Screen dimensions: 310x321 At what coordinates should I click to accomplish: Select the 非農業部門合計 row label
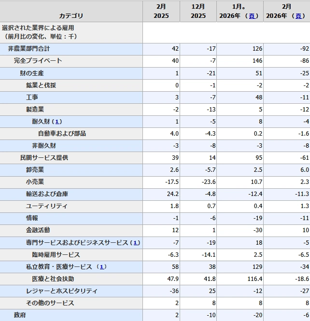28,49
